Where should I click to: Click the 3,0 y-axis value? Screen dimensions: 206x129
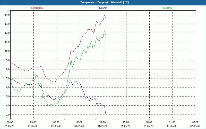(8, 115)
